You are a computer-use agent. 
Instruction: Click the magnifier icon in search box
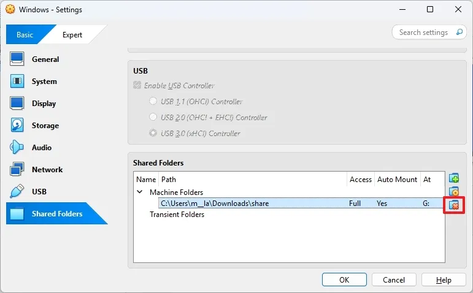459,32
